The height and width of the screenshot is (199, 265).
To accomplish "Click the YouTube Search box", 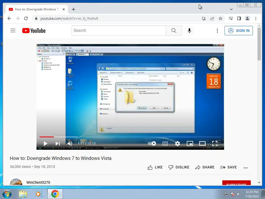I will (119, 31).
